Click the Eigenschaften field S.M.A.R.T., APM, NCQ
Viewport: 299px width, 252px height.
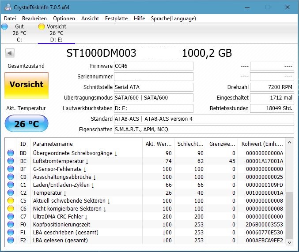click(204, 130)
